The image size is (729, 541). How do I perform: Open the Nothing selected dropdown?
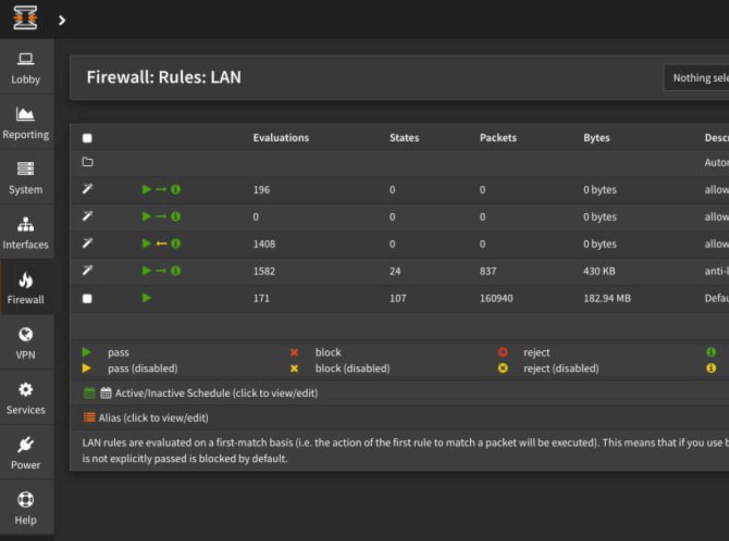tap(697, 78)
